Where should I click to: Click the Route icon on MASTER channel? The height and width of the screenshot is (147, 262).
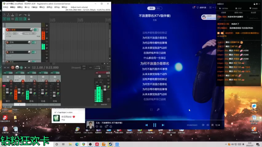108,87
